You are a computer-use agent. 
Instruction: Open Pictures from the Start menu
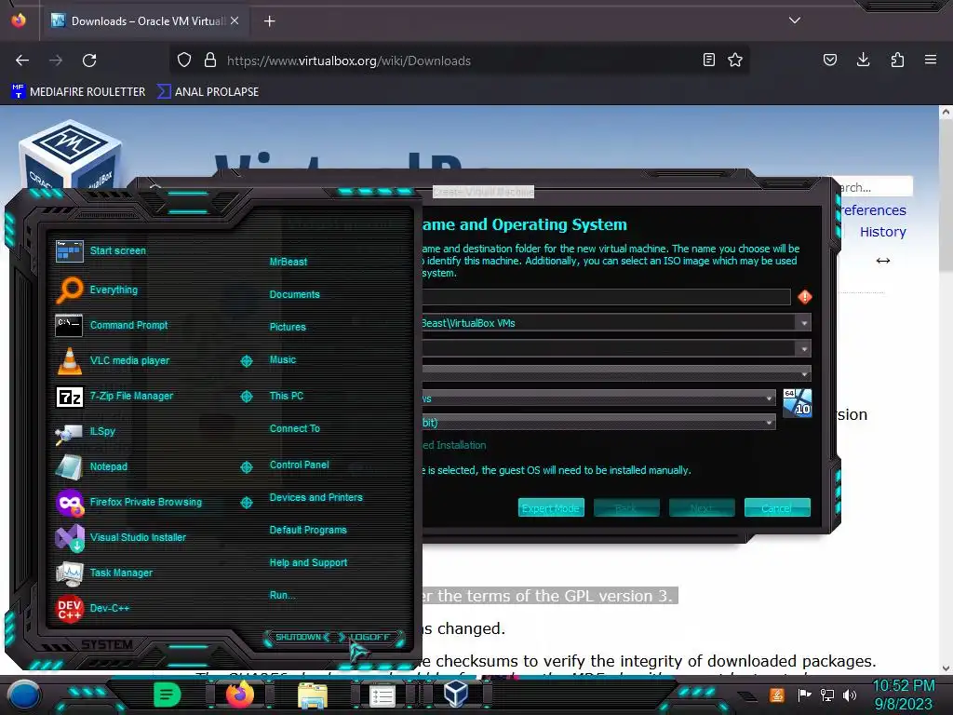point(288,327)
